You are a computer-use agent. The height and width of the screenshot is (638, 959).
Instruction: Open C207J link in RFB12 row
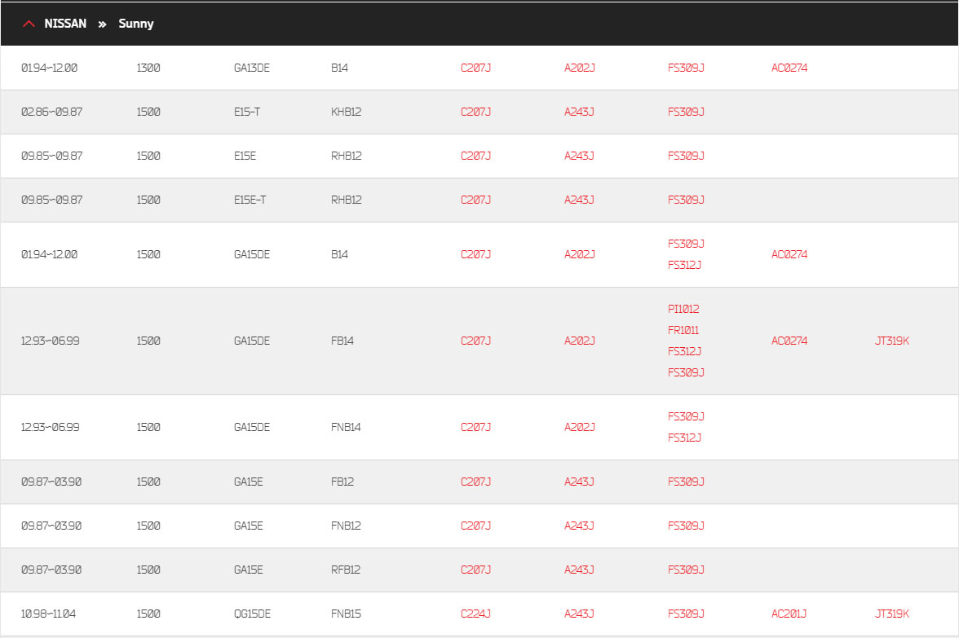(x=476, y=570)
